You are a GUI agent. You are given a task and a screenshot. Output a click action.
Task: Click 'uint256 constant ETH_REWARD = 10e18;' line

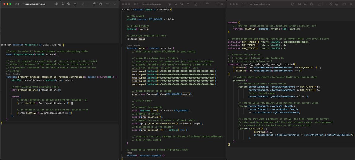pos(150,19)
